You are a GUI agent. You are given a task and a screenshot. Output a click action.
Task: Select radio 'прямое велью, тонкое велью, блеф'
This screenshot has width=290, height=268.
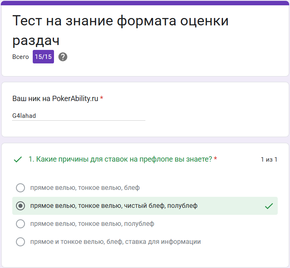20,188
